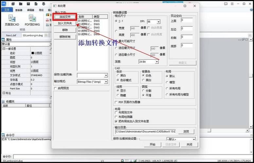Select 隐藏 line width radio
This screenshot has height=163, width=254.
(118, 95)
